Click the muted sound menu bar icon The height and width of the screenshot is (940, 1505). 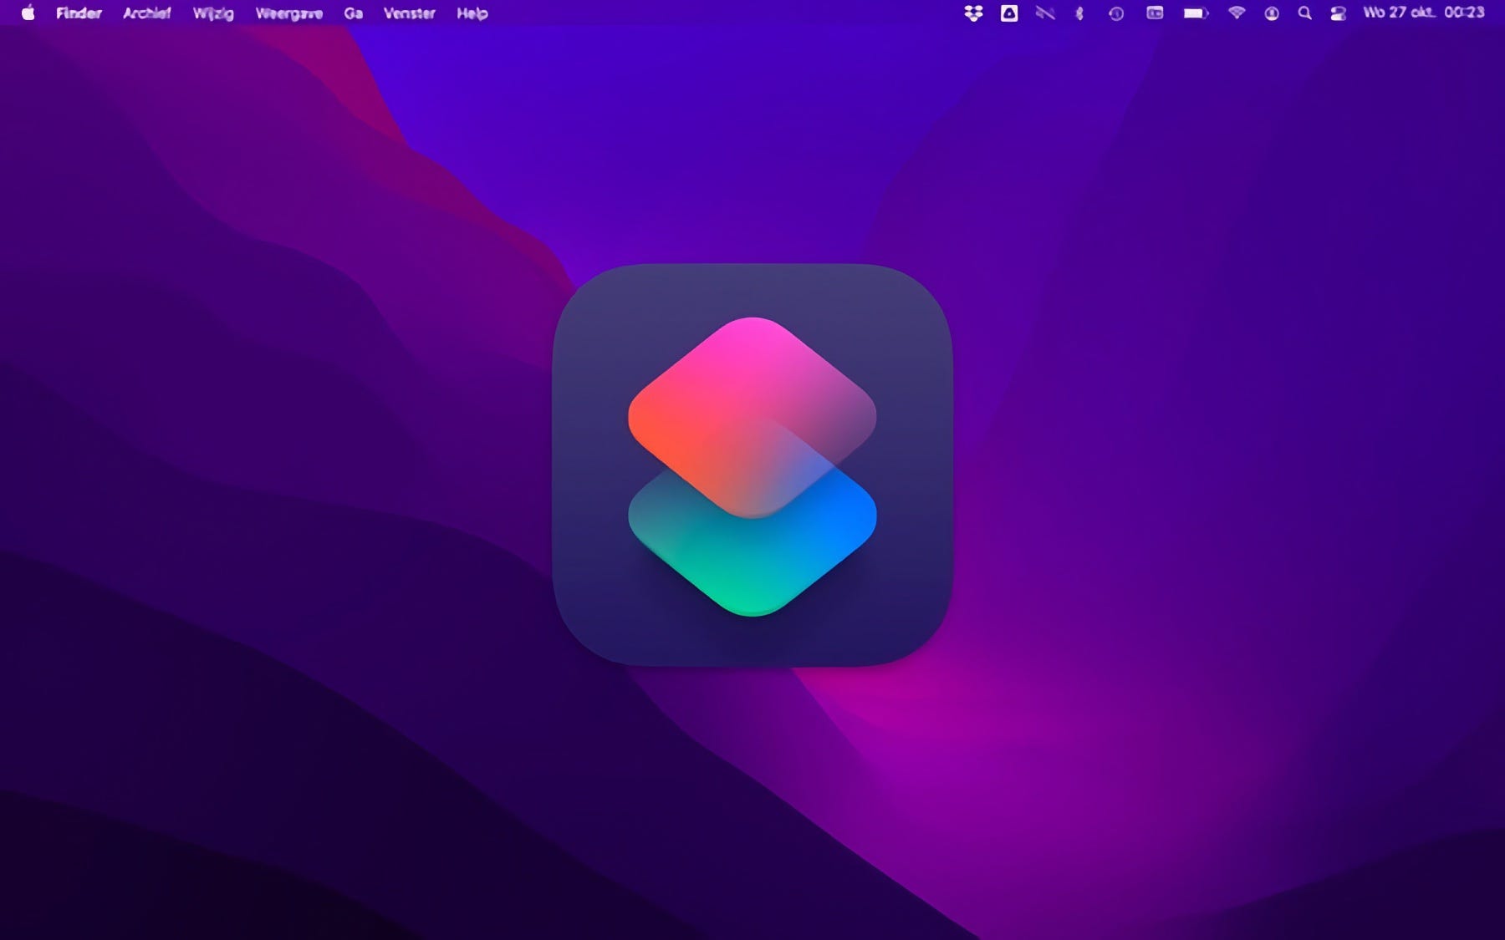coord(1045,13)
